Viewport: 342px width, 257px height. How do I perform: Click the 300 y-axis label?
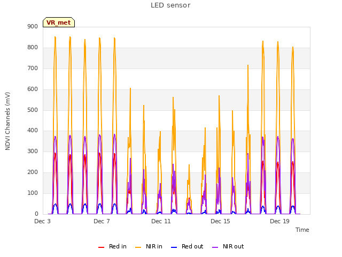33,151
